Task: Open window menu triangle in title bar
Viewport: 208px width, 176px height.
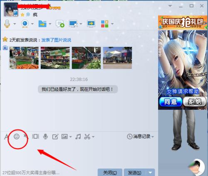Action: click(170, 6)
